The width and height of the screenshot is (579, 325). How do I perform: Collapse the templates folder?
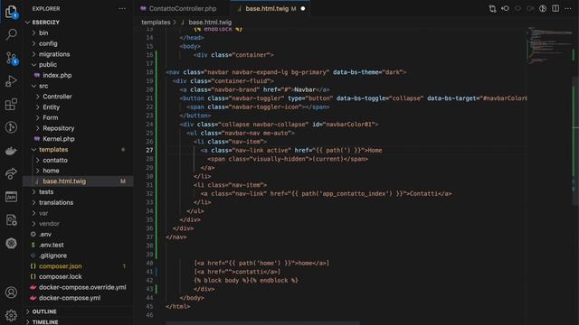pyautogui.click(x=53, y=150)
